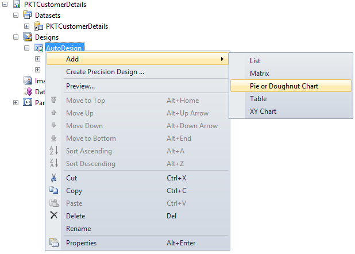Screen dimensions: 355x254
Task: Choose XY Chart in the submenu
Action: coord(263,111)
